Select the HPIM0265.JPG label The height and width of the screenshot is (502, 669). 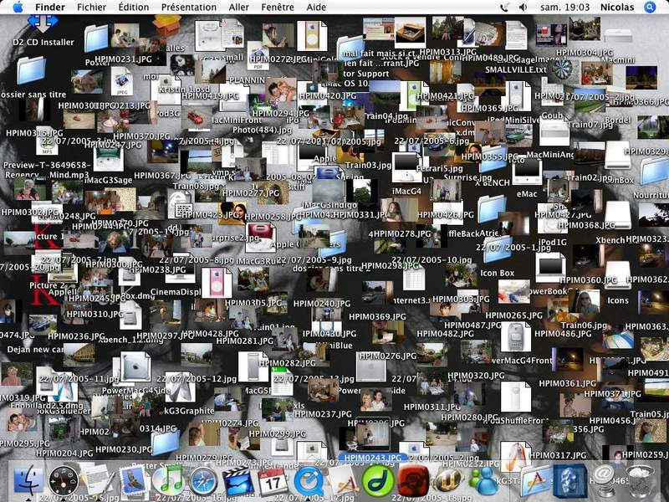513,315
